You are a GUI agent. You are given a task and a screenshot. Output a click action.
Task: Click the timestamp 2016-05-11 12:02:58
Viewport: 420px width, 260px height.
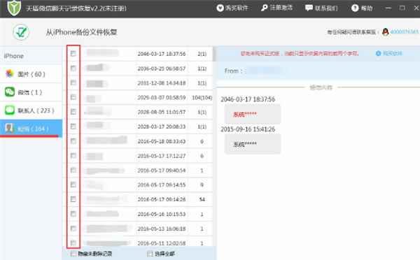click(162, 243)
